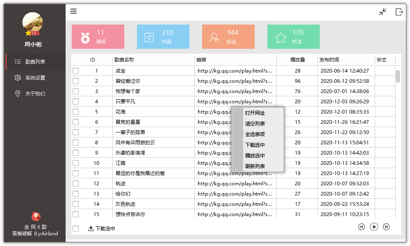Click the URL link for song 曾经爱过你
410x246 pixels.
pos(235,81)
